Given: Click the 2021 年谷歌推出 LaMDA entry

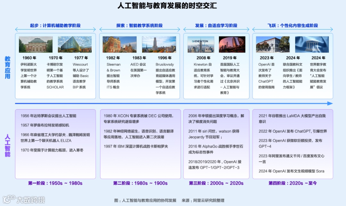Looking at the screenshot, I should 292,119.
